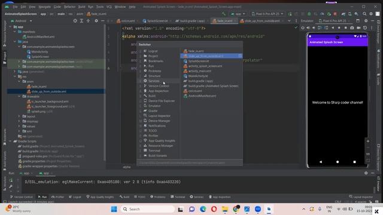Viewport: 383px width, 215px height.
Task: Click the emulator Home navigation button
Action: (338, 162)
